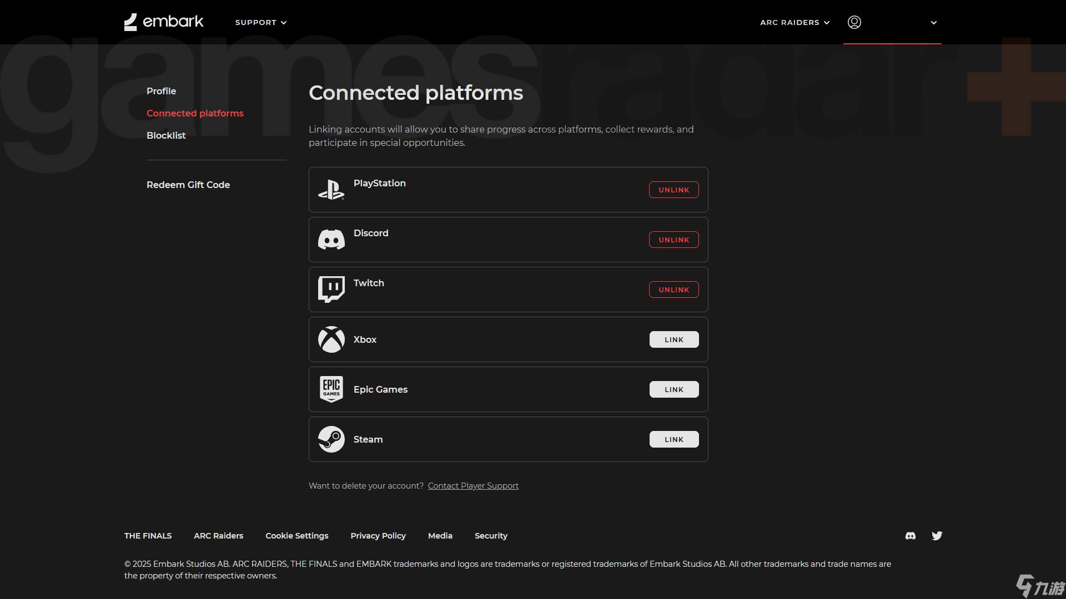Image resolution: width=1066 pixels, height=599 pixels.
Task: Click the Epic Games logo icon
Action: tap(331, 389)
